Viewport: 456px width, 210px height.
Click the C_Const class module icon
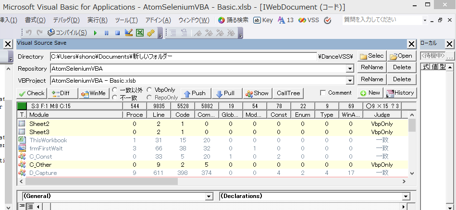22,157
